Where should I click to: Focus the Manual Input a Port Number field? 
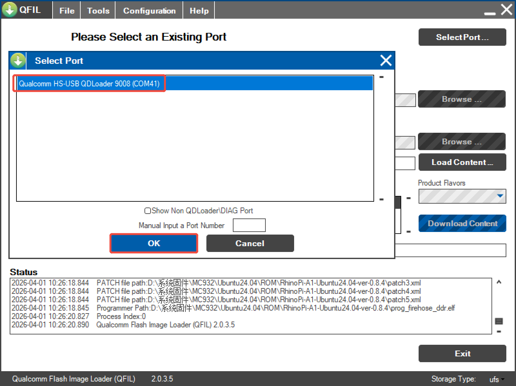pos(249,225)
